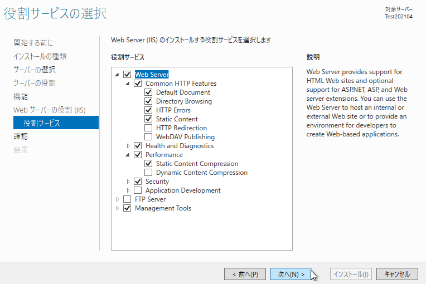Select Static Content Compression label
Image resolution: width=426 pixels, height=284 pixels.
(x=197, y=164)
